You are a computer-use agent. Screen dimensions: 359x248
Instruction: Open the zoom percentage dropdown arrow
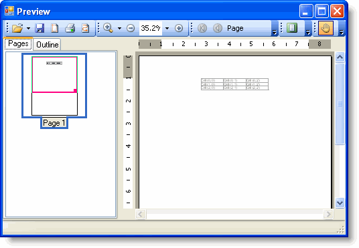(x=167, y=28)
